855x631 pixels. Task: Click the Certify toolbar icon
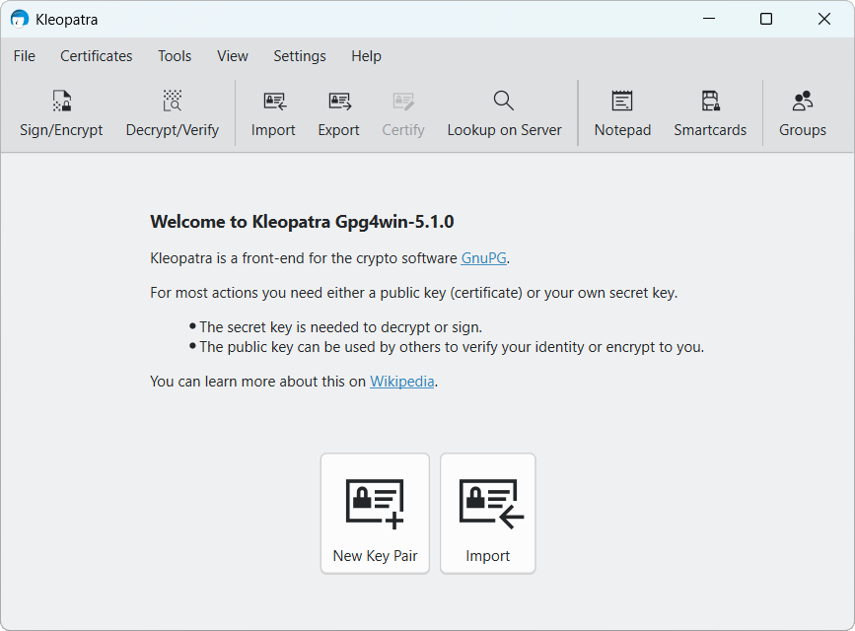pos(403,101)
